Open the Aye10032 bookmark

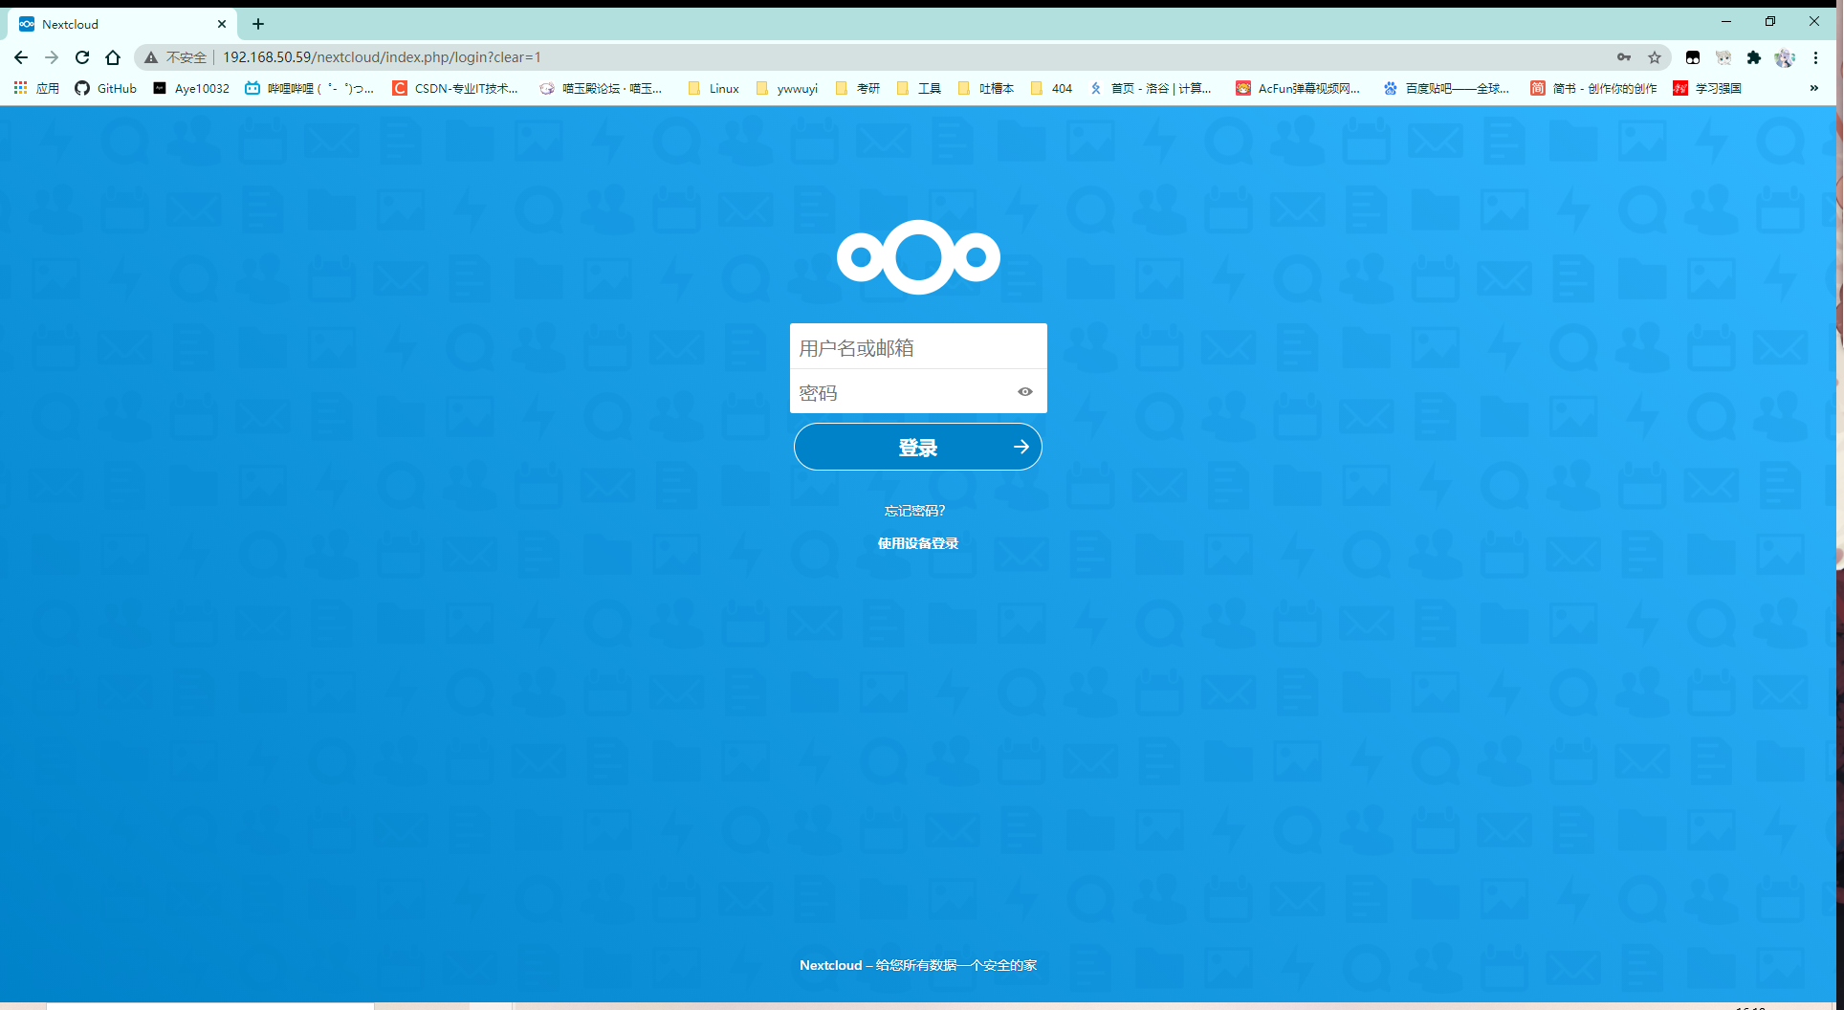click(x=191, y=88)
